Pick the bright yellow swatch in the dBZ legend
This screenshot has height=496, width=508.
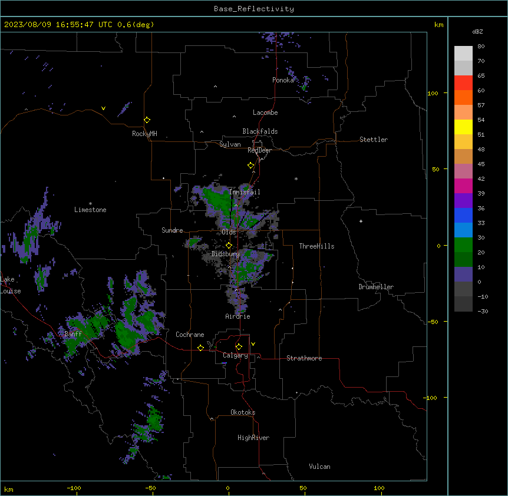click(x=463, y=127)
